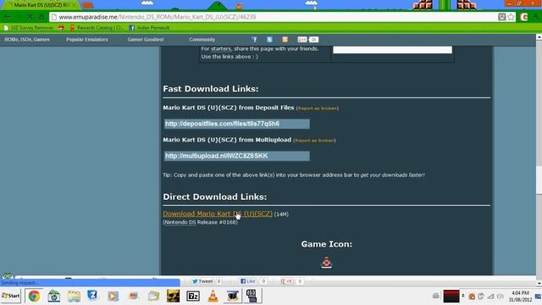
Task: Click the Direct Download Links heading
Action: click(x=214, y=197)
